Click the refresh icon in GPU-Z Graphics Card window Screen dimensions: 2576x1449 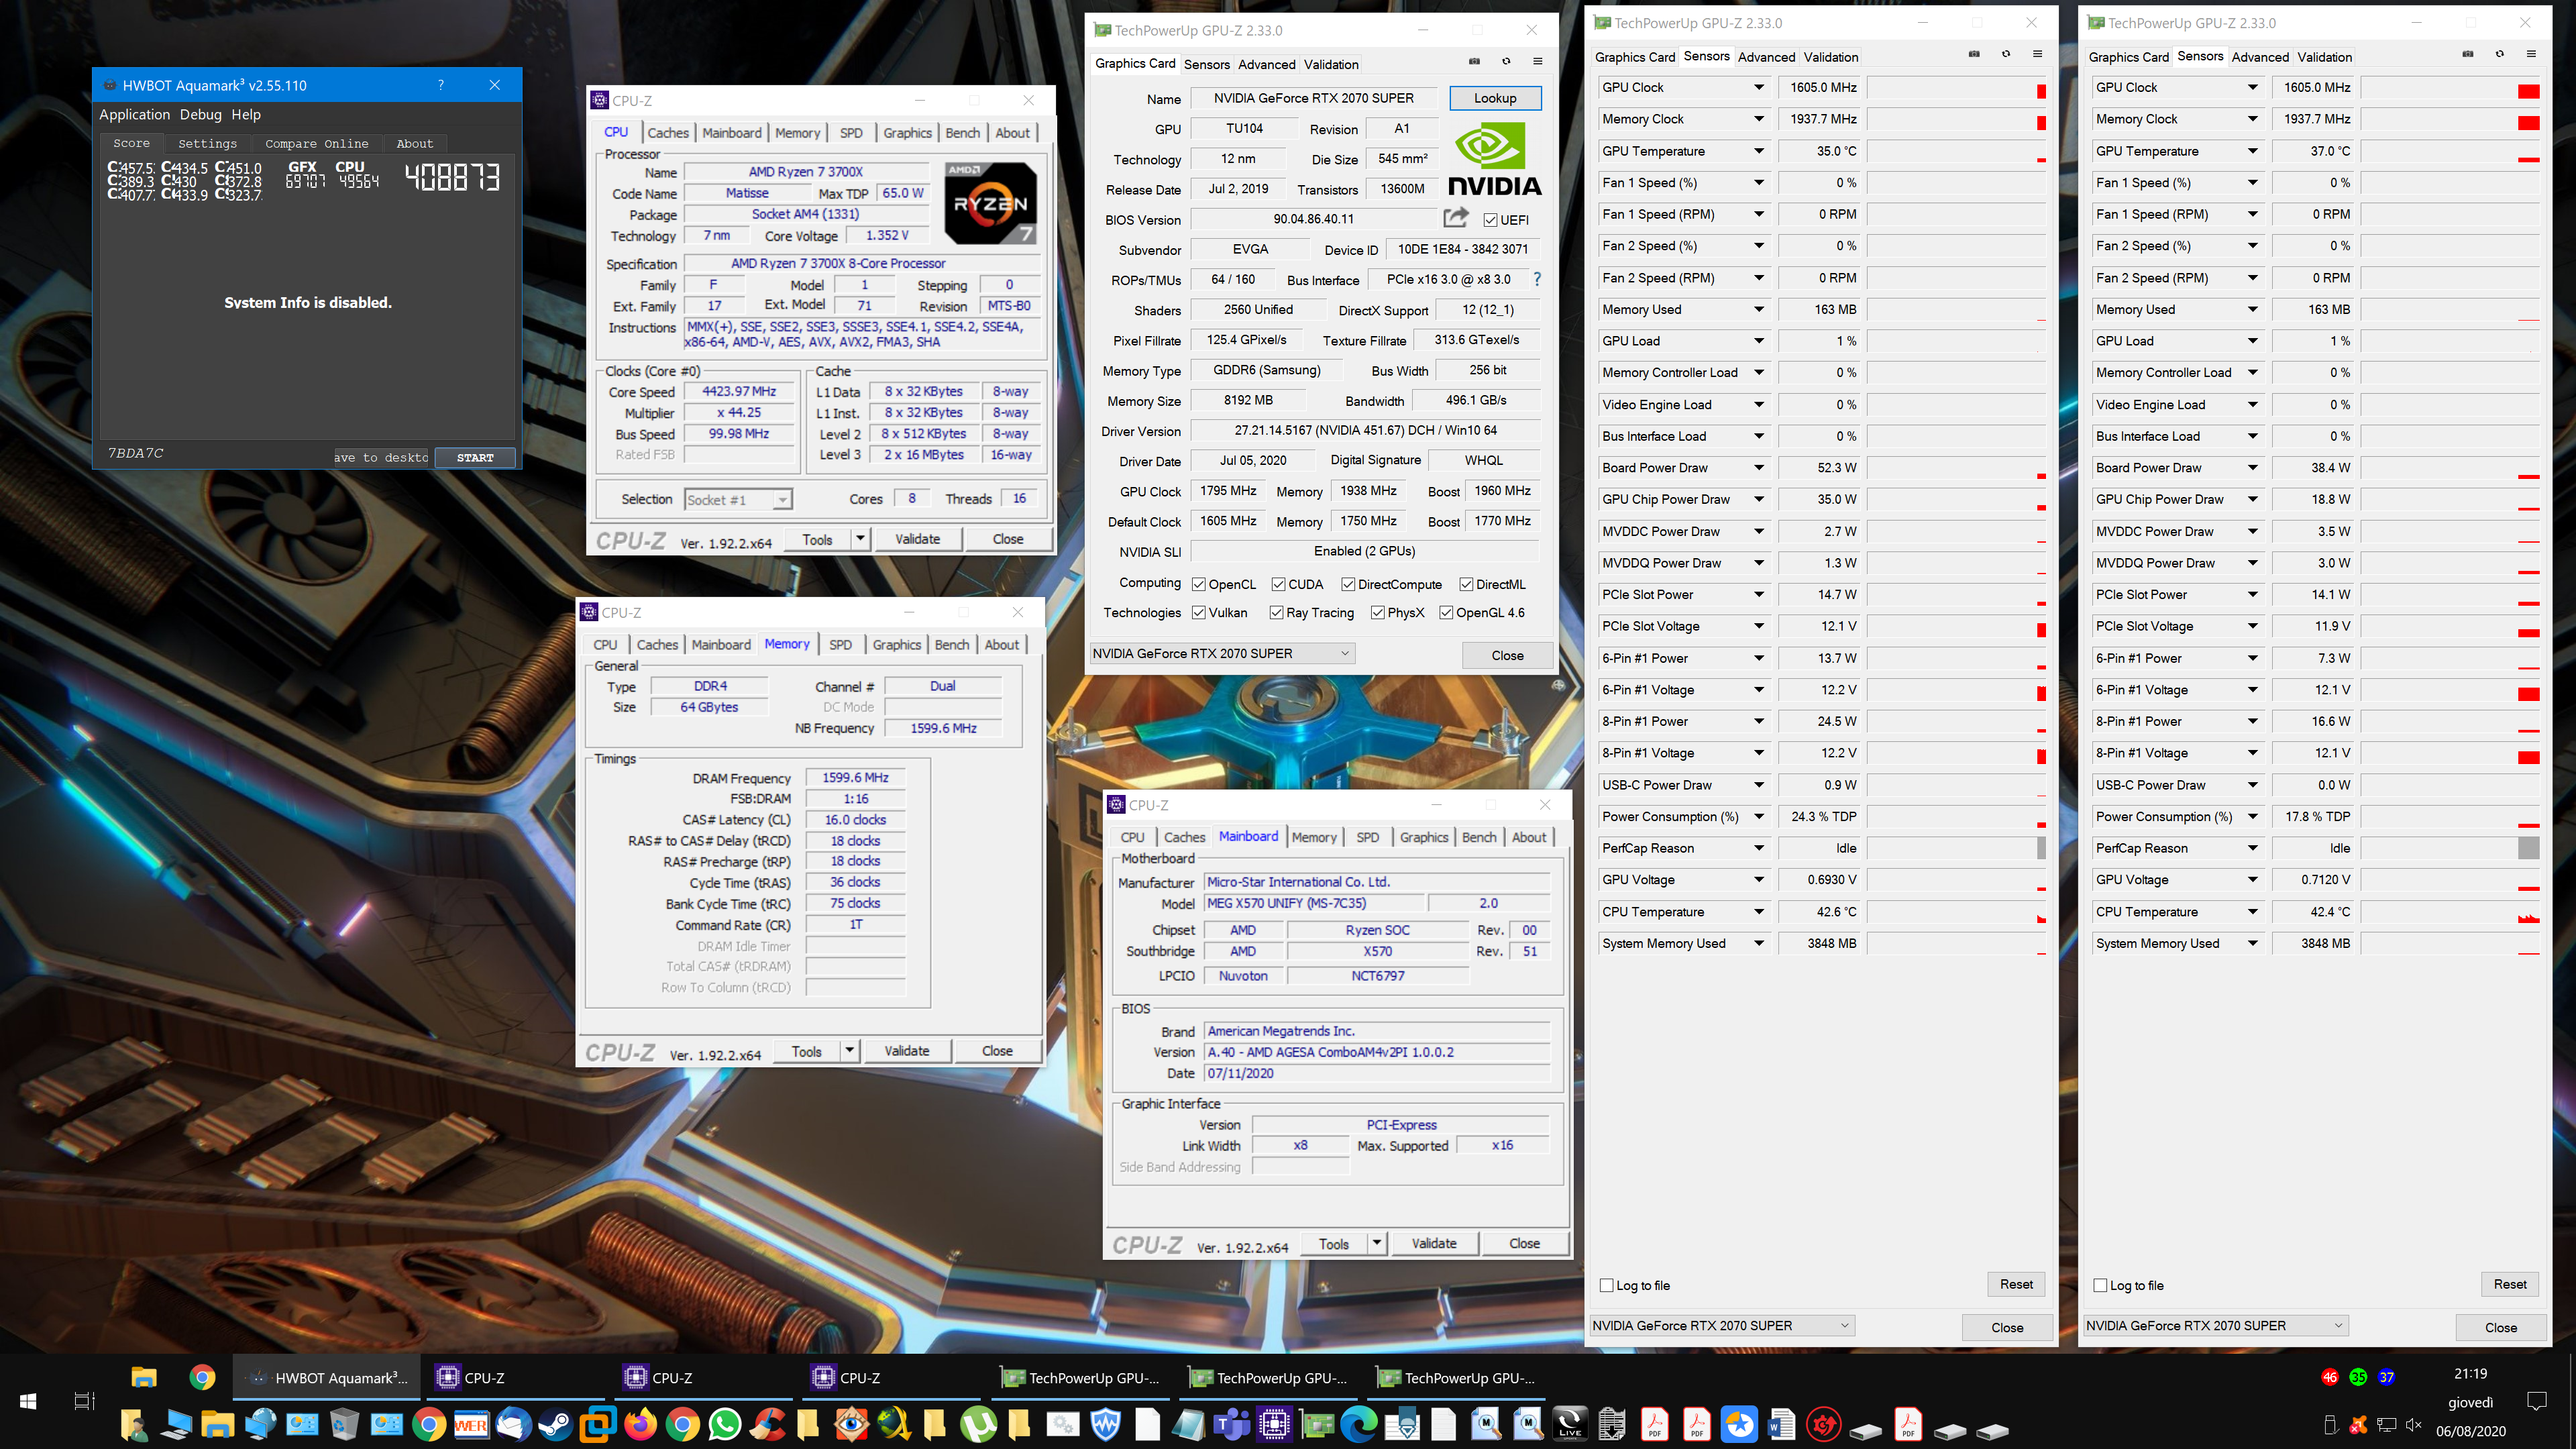click(x=1506, y=62)
